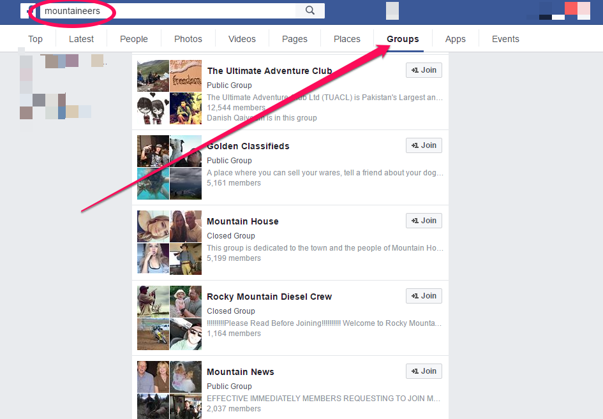Screen dimensions: 603x419
Task: Click the Mountain House photo collage
Action: (169, 242)
